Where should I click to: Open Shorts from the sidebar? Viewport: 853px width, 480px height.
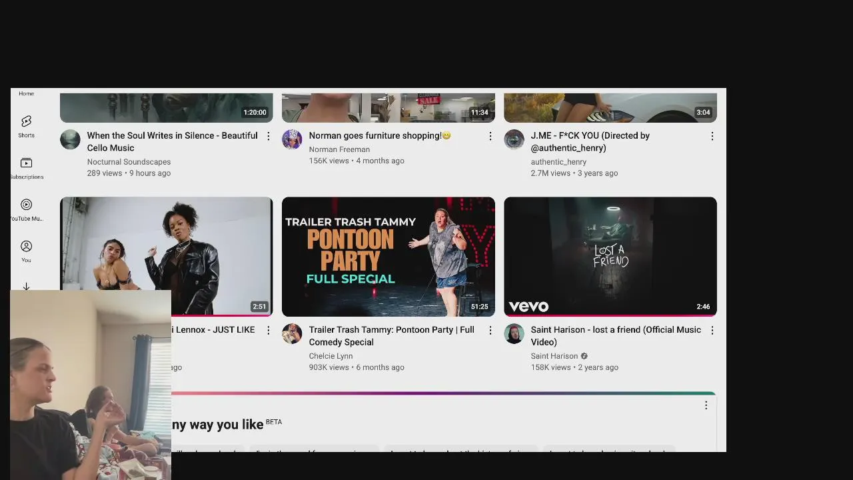pyautogui.click(x=26, y=125)
